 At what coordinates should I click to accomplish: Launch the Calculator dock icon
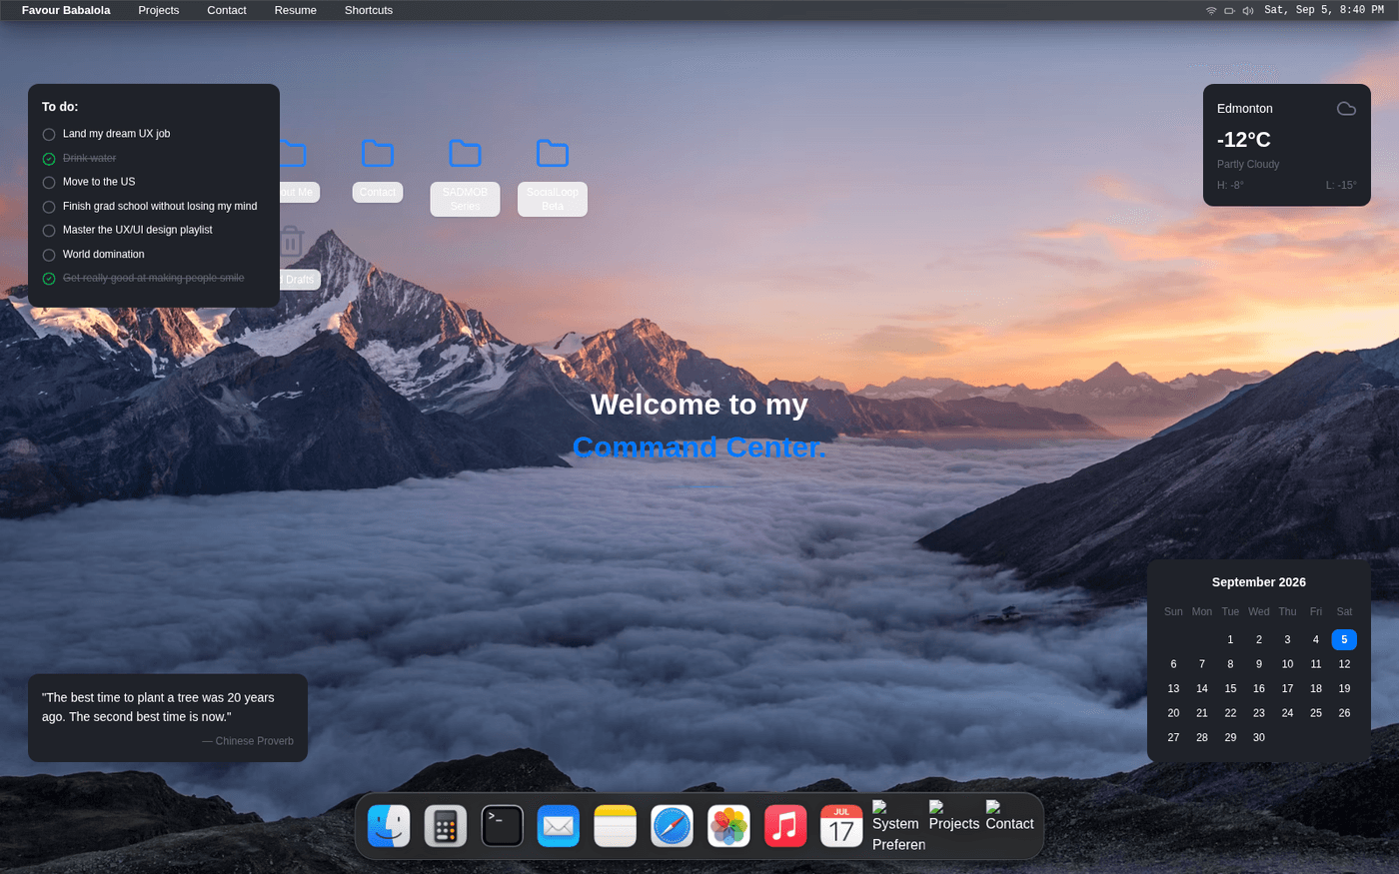(446, 826)
